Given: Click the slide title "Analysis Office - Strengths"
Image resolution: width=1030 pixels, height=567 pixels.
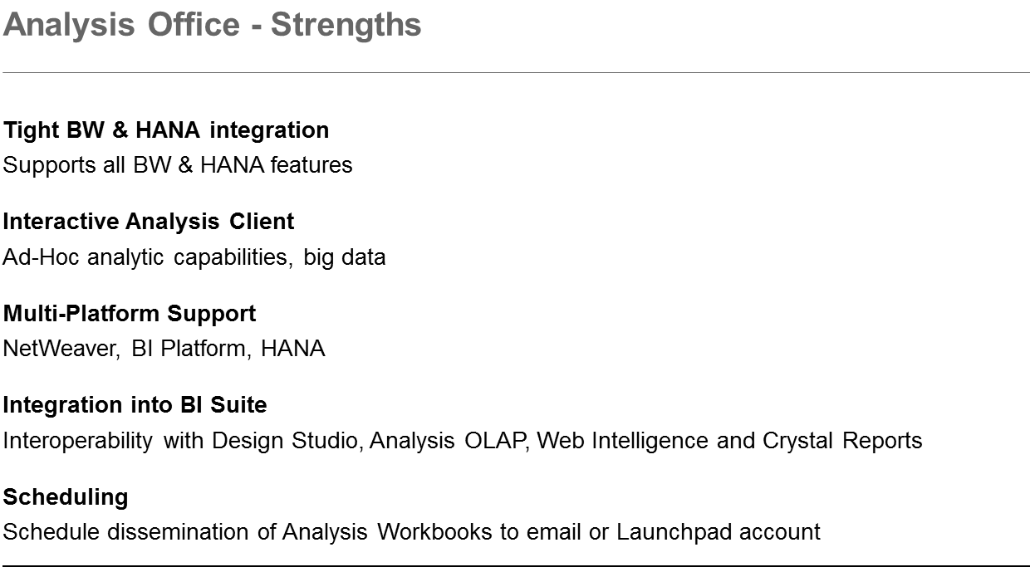Looking at the screenshot, I should (212, 25).
